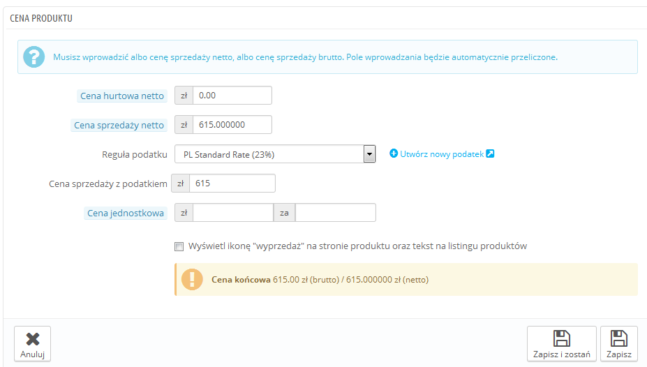Viewport: 647px width, 367px height.
Task: Click the Cena hurtowa netto input field
Action: click(232, 96)
